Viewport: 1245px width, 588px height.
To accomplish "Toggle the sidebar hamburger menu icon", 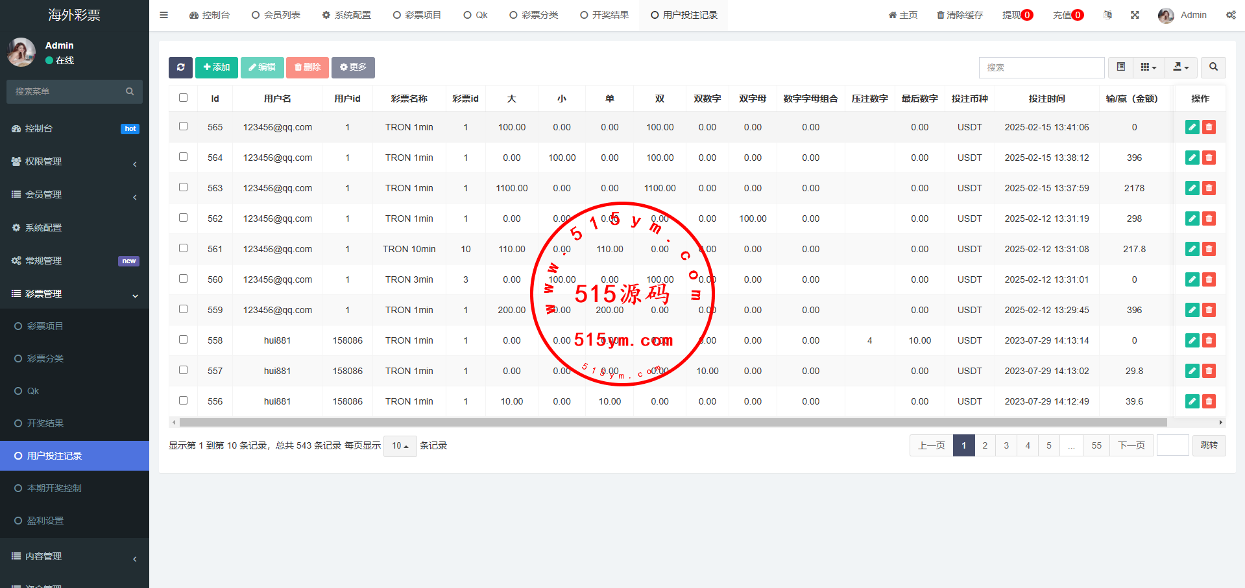I will click(x=164, y=15).
